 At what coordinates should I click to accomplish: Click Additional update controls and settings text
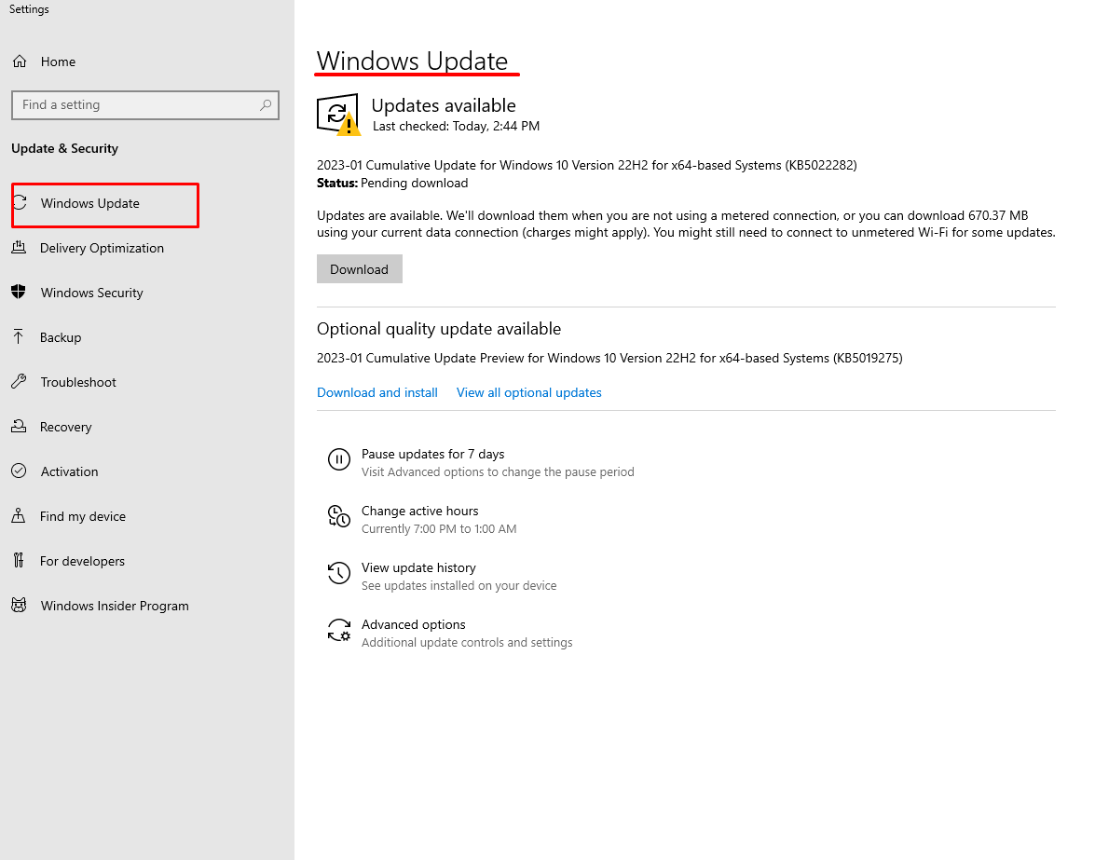click(467, 642)
